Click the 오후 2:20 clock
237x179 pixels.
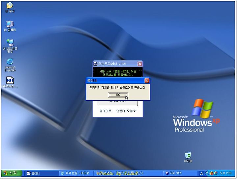(226, 173)
